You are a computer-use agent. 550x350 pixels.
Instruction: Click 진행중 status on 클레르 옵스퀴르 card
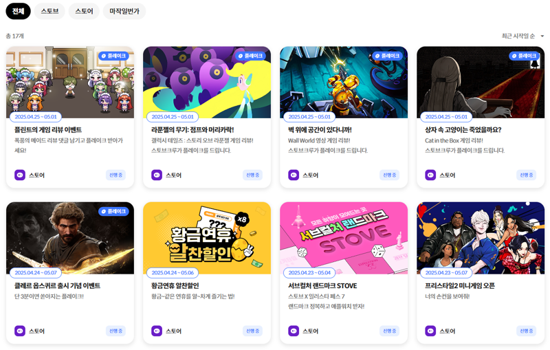[115, 331]
